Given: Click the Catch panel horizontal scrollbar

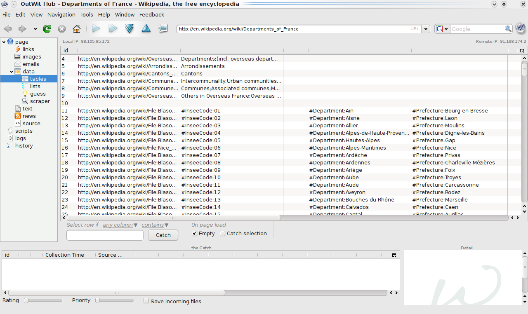Looking at the screenshot, I should tap(117, 293).
